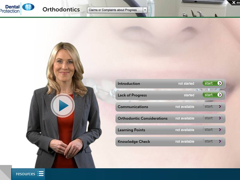Image resolution: width=240 pixels, height=180 pixels.
Task: Click 'not available' status in Communications row
Action: (185, 107)
